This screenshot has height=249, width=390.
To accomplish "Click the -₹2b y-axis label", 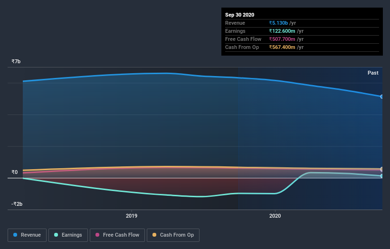I will [17, 204].
